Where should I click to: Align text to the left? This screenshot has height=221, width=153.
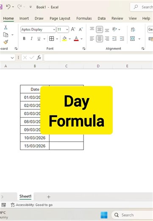92,39
